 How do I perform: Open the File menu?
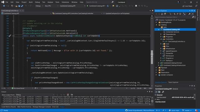7,2
